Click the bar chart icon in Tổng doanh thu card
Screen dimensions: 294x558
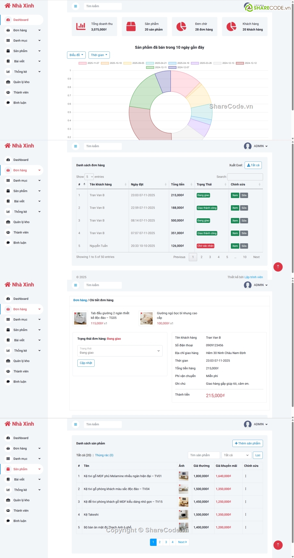click(x=81, y=26)
